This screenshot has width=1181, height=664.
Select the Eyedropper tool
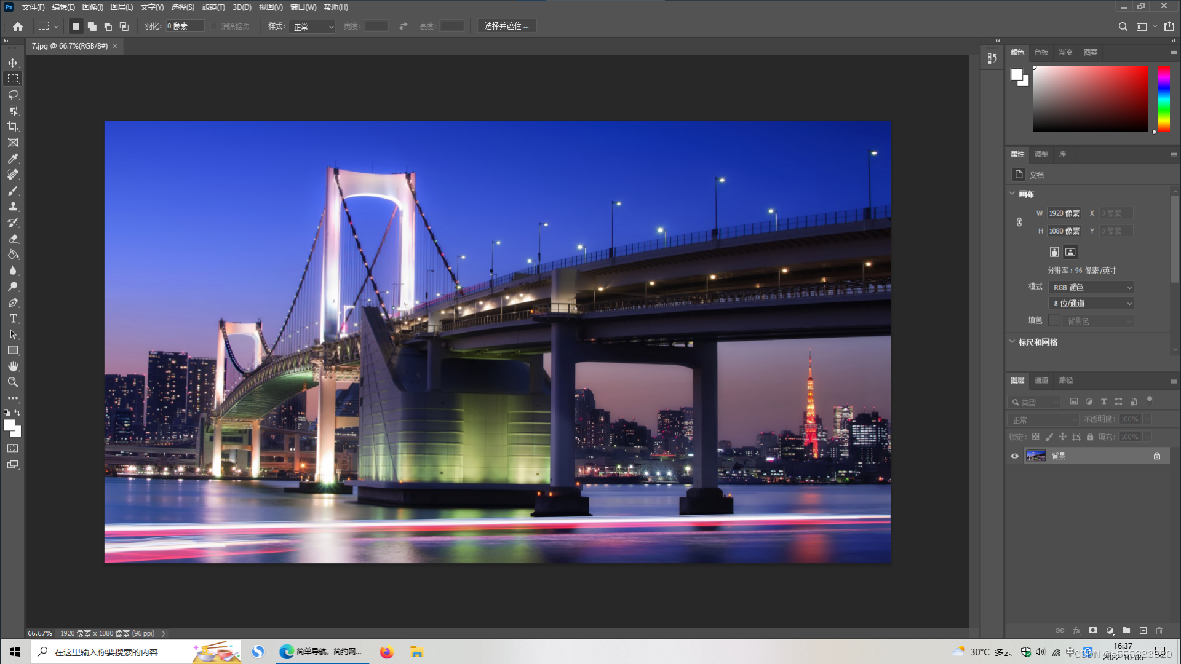tap(13, 159)
